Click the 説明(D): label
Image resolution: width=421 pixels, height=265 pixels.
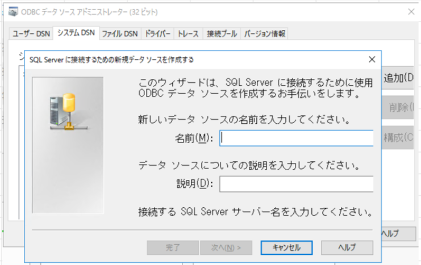pos(195,184)
